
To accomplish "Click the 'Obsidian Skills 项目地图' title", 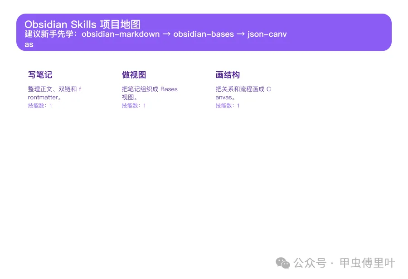I will point(83,24).
